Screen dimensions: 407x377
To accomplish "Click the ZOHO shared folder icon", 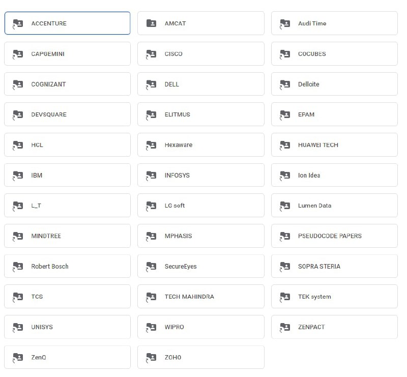I will point(151,357).
